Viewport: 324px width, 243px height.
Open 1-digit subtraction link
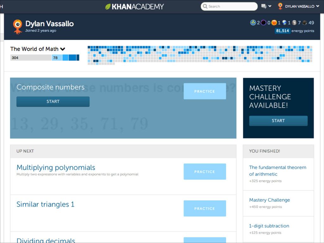point(269,226)
